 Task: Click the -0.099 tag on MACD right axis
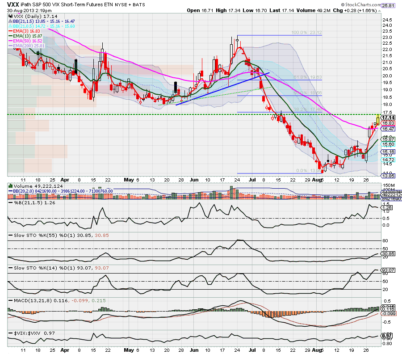pos(389,313)
